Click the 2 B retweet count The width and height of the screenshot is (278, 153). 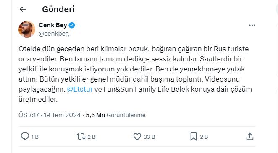[92, 137]
